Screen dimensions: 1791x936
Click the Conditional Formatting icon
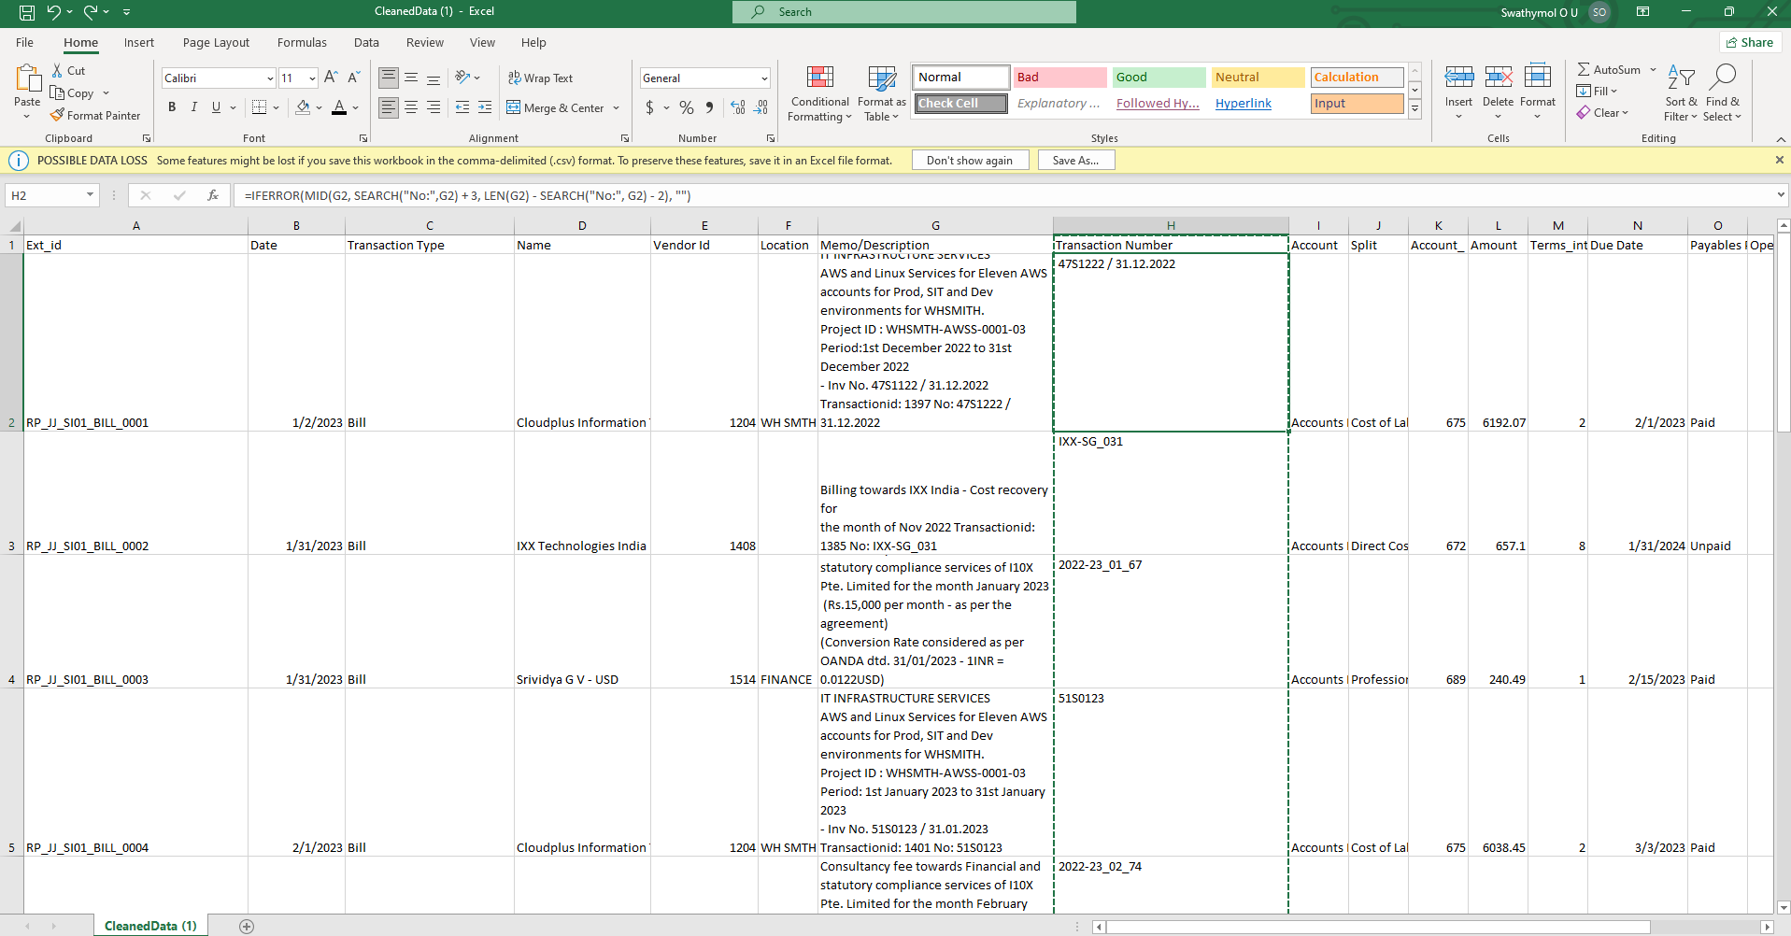click(x=819, y=78)
